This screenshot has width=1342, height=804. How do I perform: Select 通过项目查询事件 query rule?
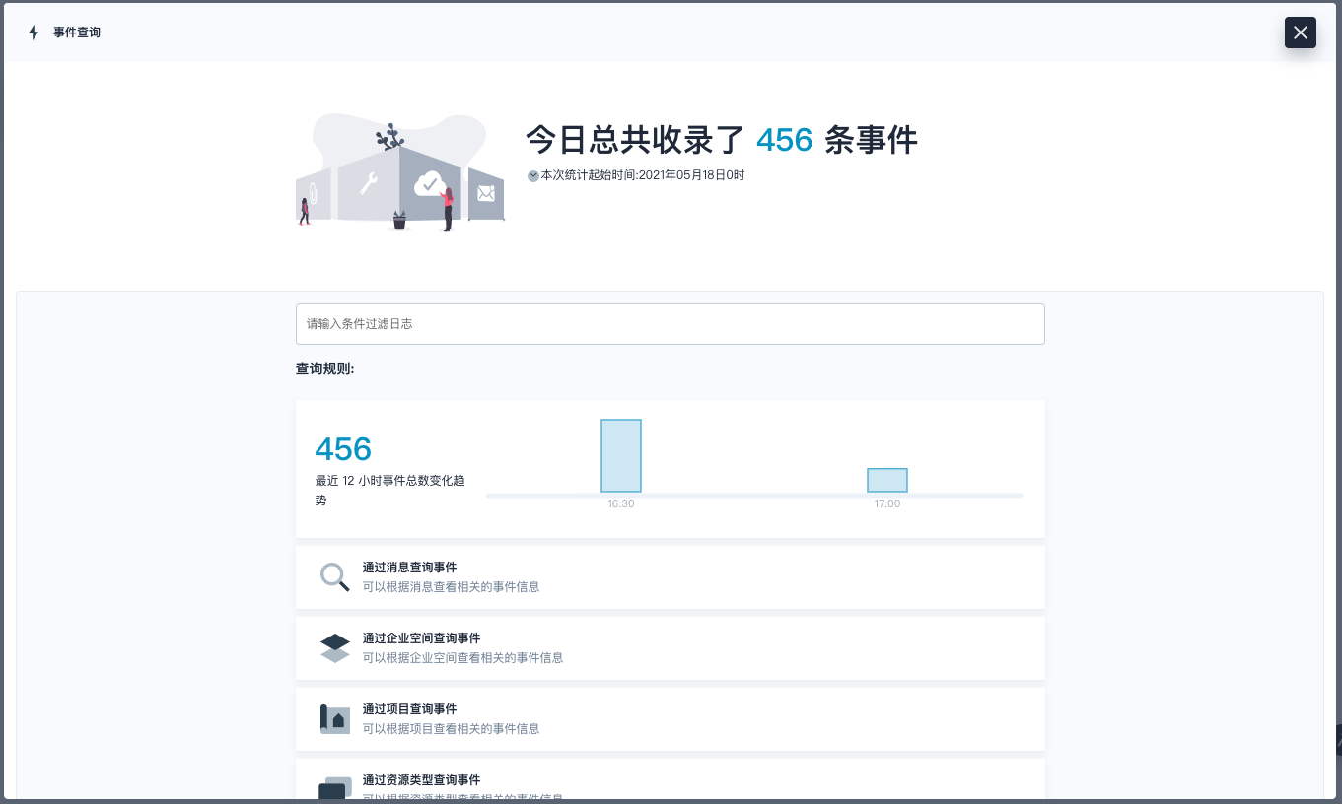[409, 709]
